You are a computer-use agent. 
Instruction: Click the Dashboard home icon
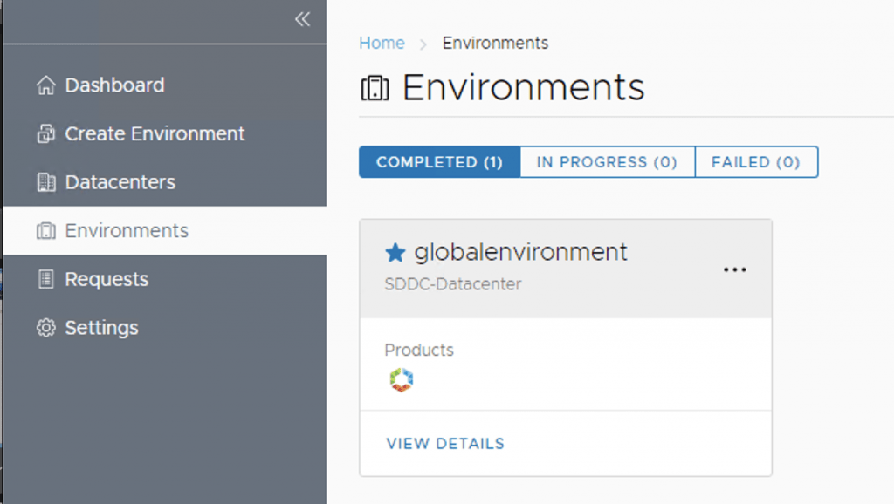click(x=45, y=85)
